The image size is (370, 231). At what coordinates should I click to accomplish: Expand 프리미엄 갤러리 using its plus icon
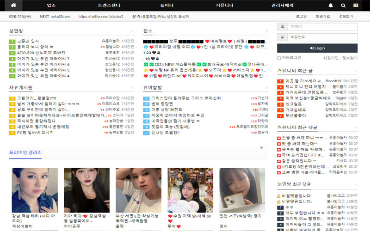261,148
